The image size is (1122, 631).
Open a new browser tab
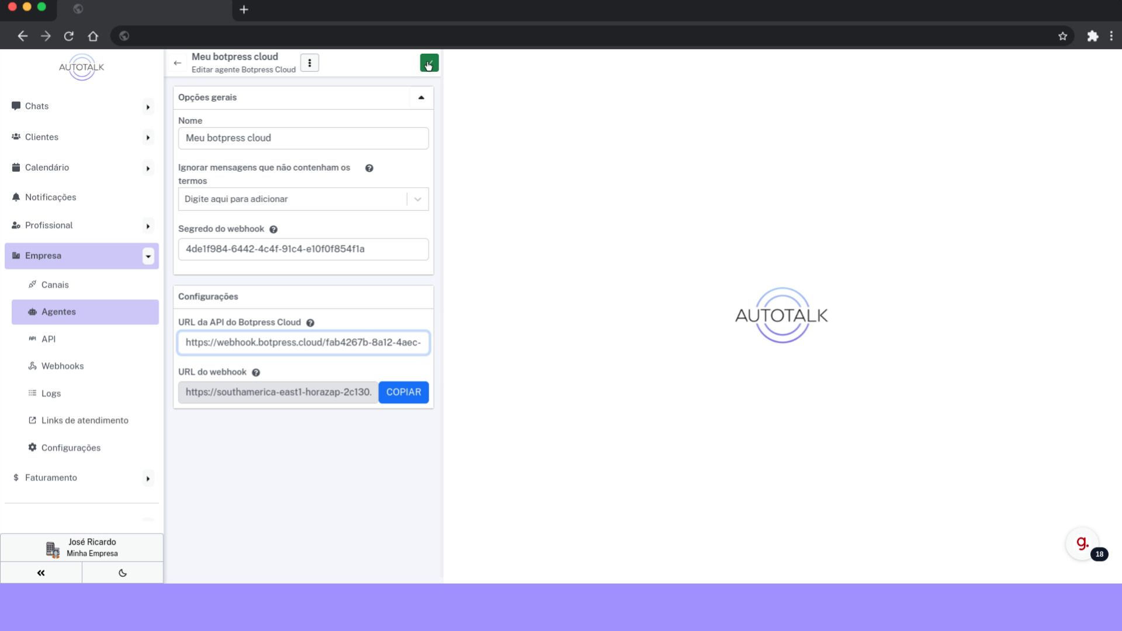[x=244, y=9]
